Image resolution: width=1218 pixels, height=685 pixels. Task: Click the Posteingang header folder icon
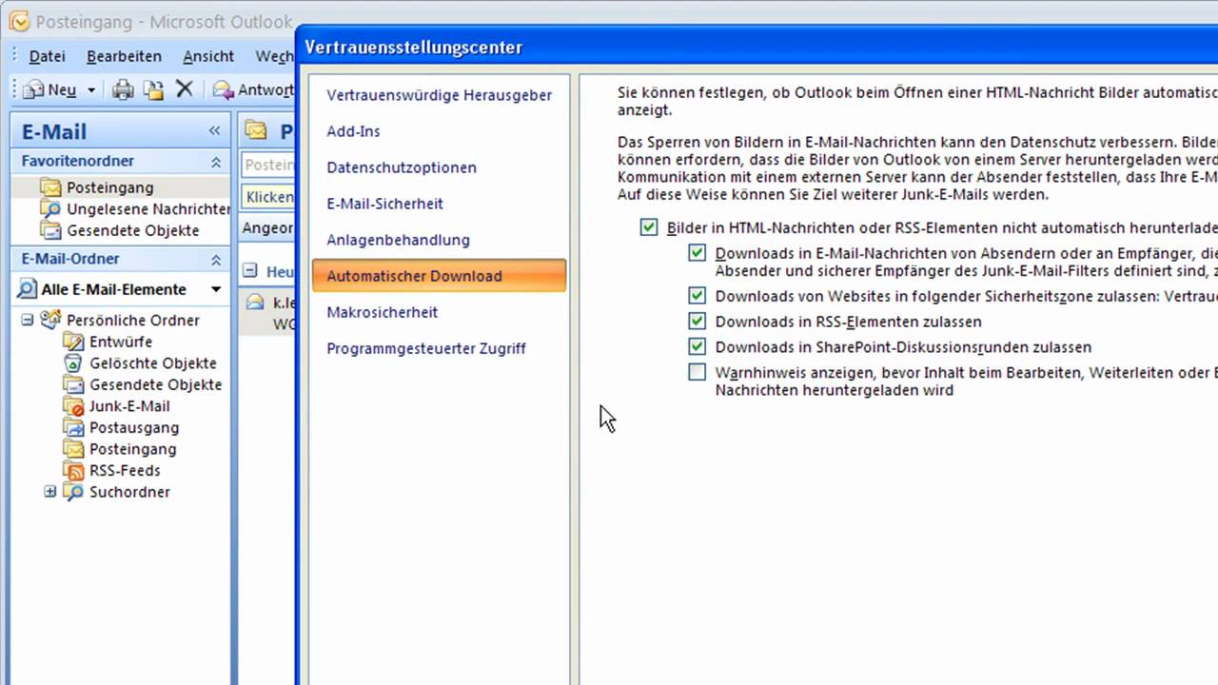[x=256, y=130]
